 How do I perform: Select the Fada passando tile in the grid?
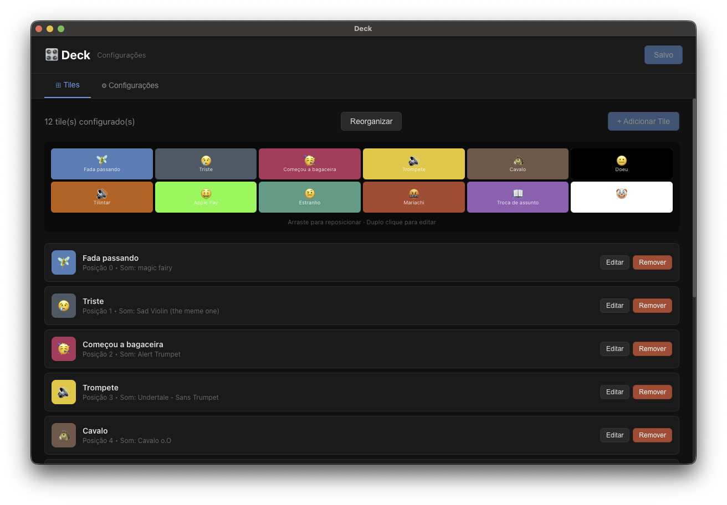click(102, 164)
